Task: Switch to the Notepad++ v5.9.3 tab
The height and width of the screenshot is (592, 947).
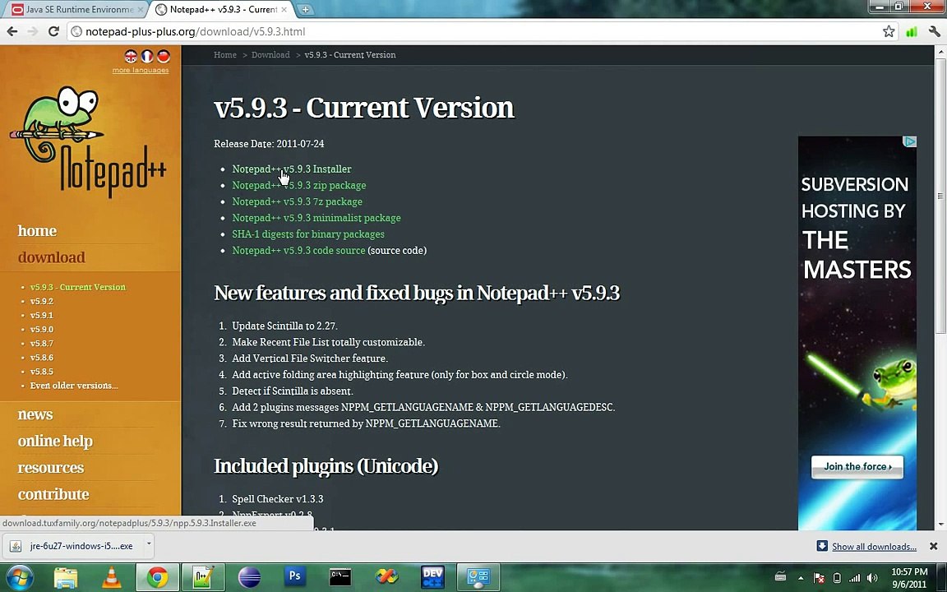Action: [221, 10]
